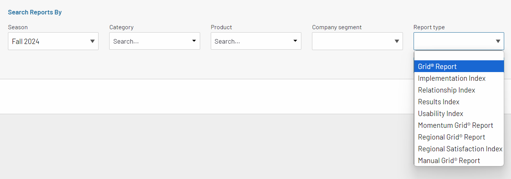Viewport: 511px width, 179px height.
Task: Choose Results Index option
Action: (x=459, y=102)
